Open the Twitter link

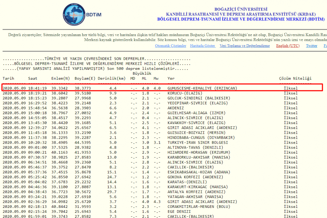[x=311, y=46]
